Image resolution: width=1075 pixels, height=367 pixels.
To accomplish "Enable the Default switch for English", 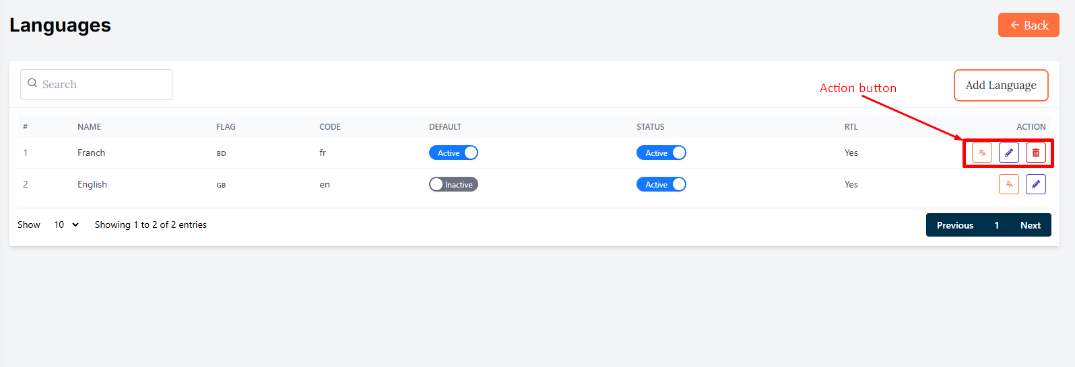I will tap(453, 185).
